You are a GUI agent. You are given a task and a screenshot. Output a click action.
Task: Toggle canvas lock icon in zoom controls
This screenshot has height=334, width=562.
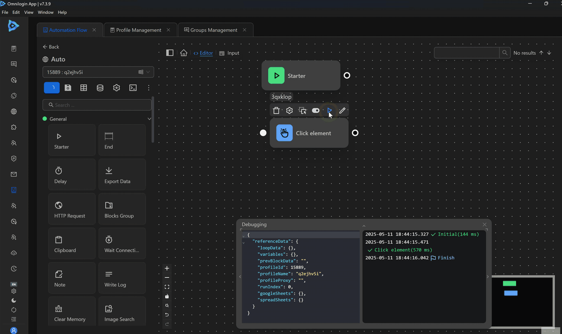(167, 296)
